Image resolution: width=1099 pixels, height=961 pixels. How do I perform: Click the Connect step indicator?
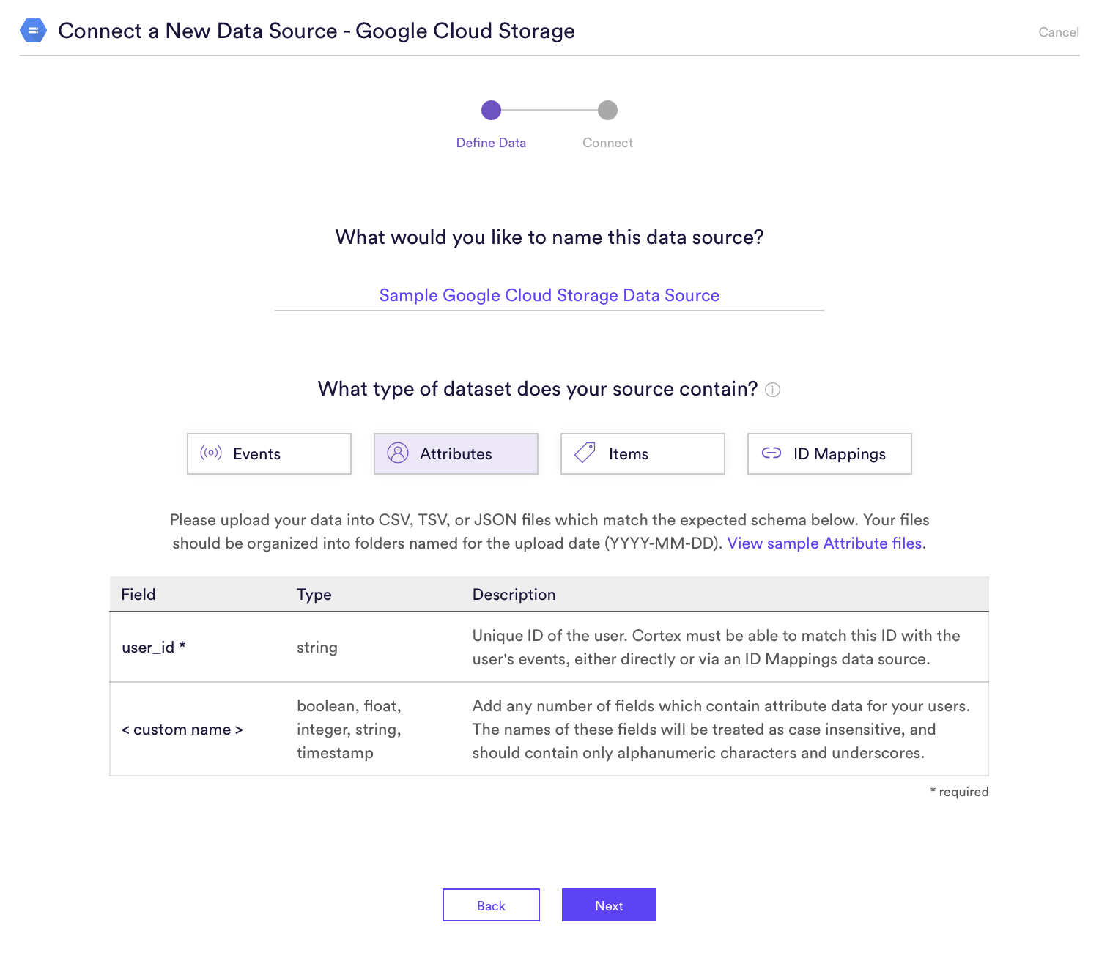pos(607,111)
